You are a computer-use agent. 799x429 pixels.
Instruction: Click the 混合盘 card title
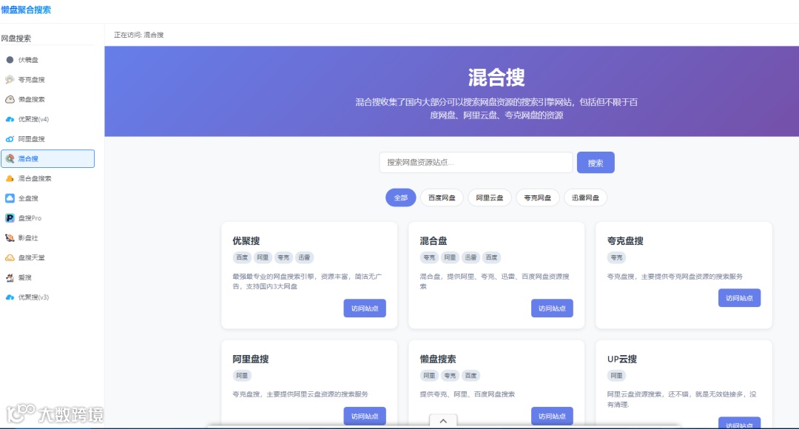pos(433,241)
